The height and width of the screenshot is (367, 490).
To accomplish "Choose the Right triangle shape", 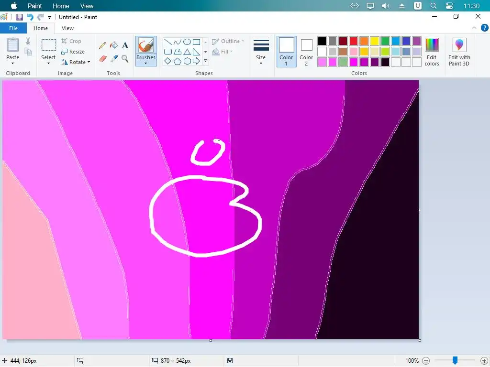I will point(196,52).
